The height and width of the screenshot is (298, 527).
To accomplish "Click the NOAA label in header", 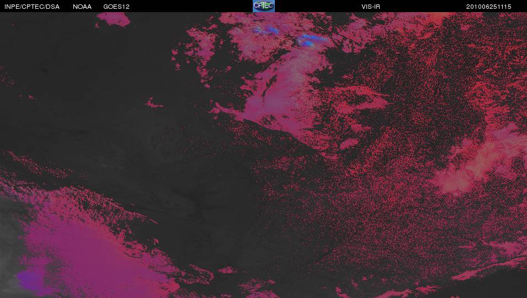I will pos(82,7).
